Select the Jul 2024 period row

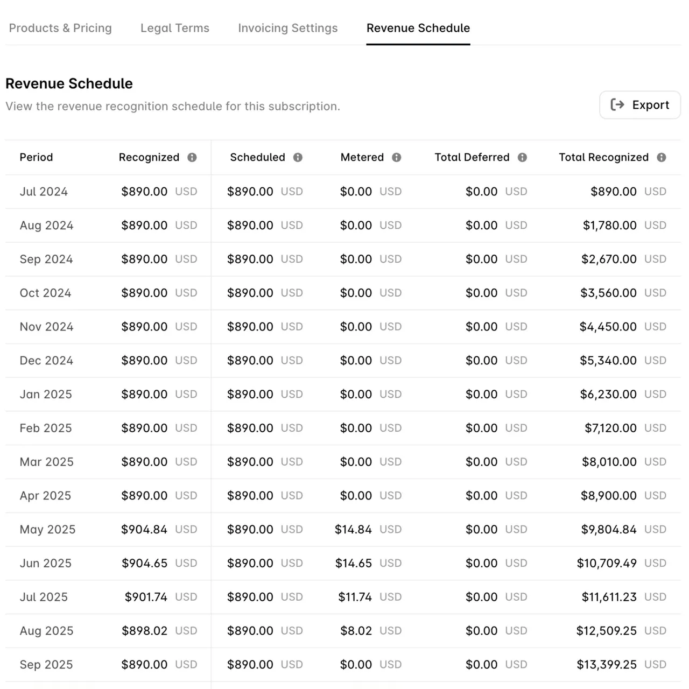click(x=343, y=192)
